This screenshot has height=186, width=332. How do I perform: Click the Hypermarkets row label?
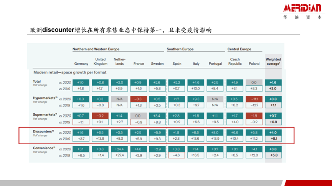coord(45,98)
